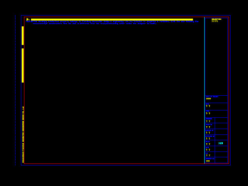The image size is (248, 186).
Task: Click the vertical yellow company name text
Action: [23, 134]
